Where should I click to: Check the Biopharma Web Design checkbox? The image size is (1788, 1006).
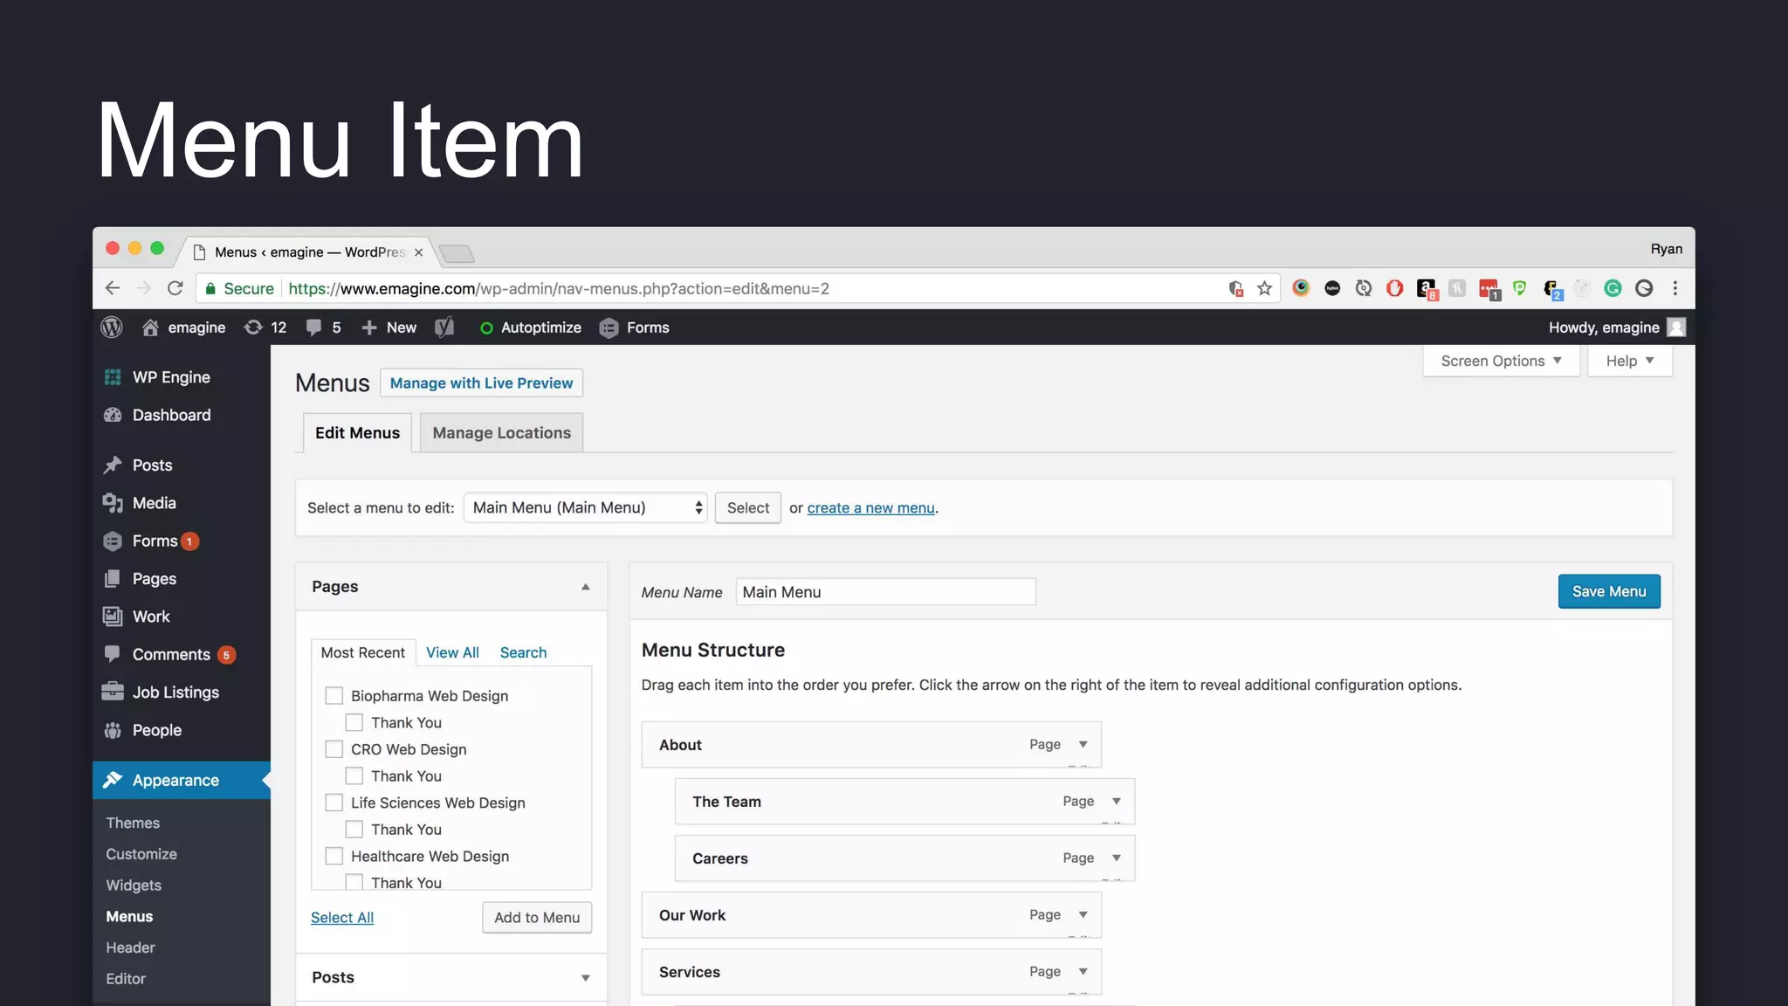tap(334, 696)
